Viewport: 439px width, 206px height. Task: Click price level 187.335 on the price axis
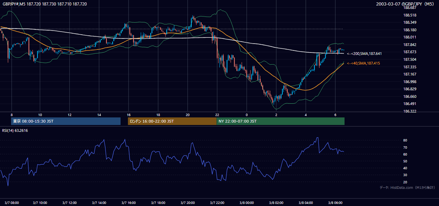(x=409, y=67)
